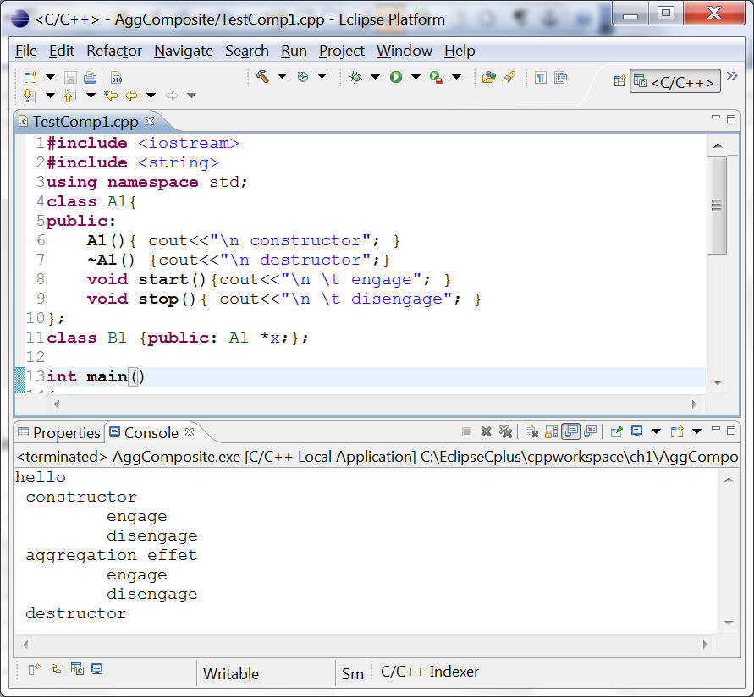Open the Refactor menu
The image size is (754, 697).
point(114,51)
